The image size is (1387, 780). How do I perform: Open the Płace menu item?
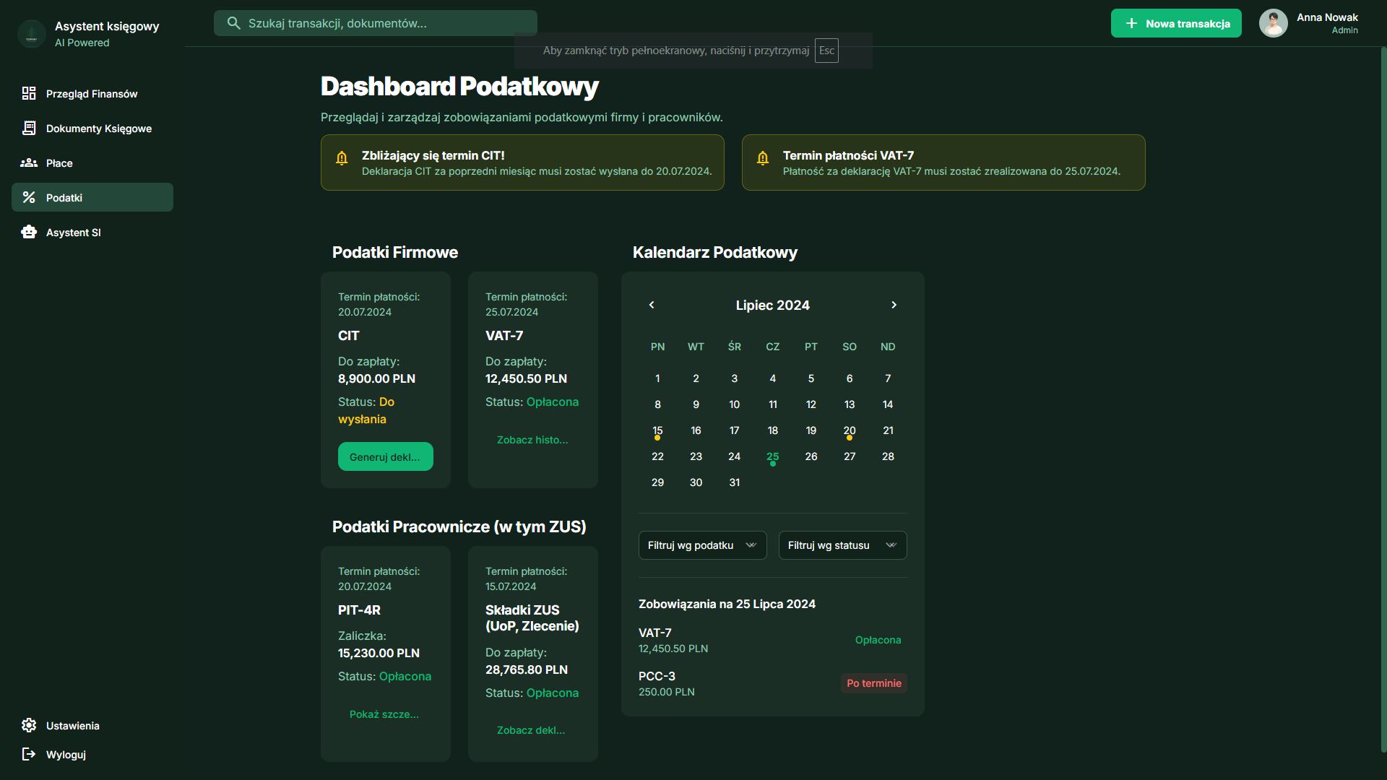click(59, 163)
